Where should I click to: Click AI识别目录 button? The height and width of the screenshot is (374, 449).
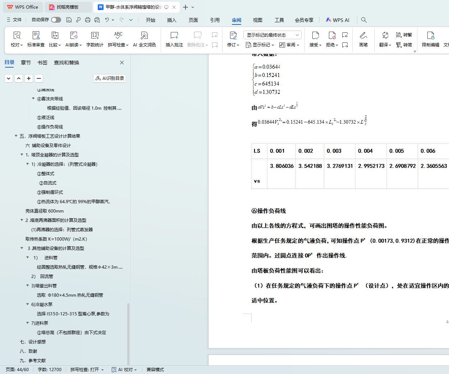click(110, 78)
